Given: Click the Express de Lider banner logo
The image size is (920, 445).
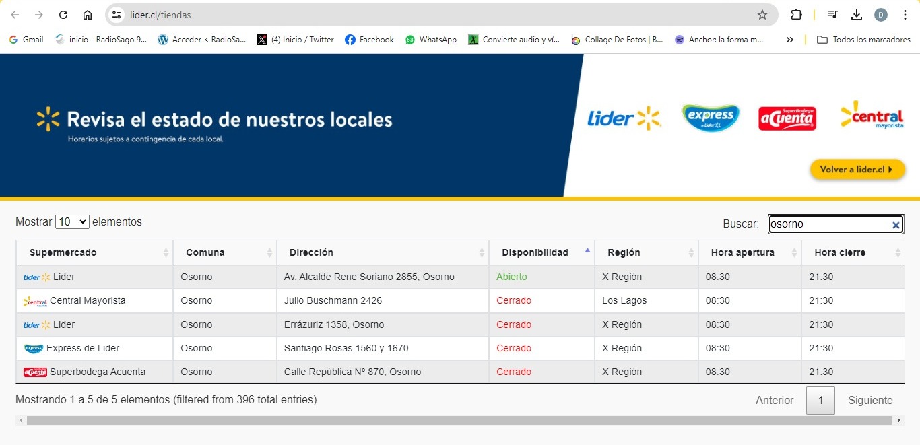Looking at the screenshot, I should coord(711,118).
